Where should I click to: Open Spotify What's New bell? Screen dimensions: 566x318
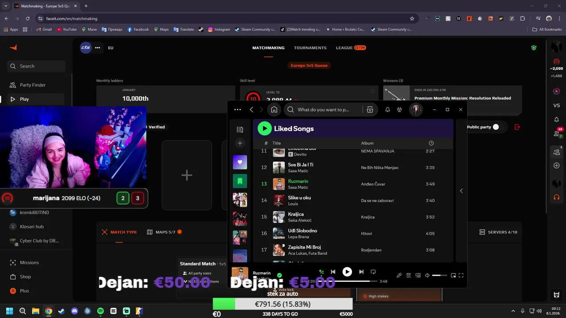point(387,110)
